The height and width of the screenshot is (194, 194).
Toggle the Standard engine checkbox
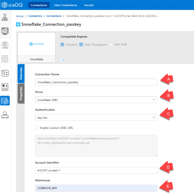[x=62, y=44]
